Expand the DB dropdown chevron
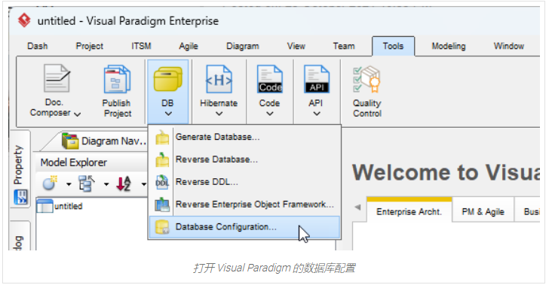549x288 pixels. pyautogui.click(x=168, y=114)
